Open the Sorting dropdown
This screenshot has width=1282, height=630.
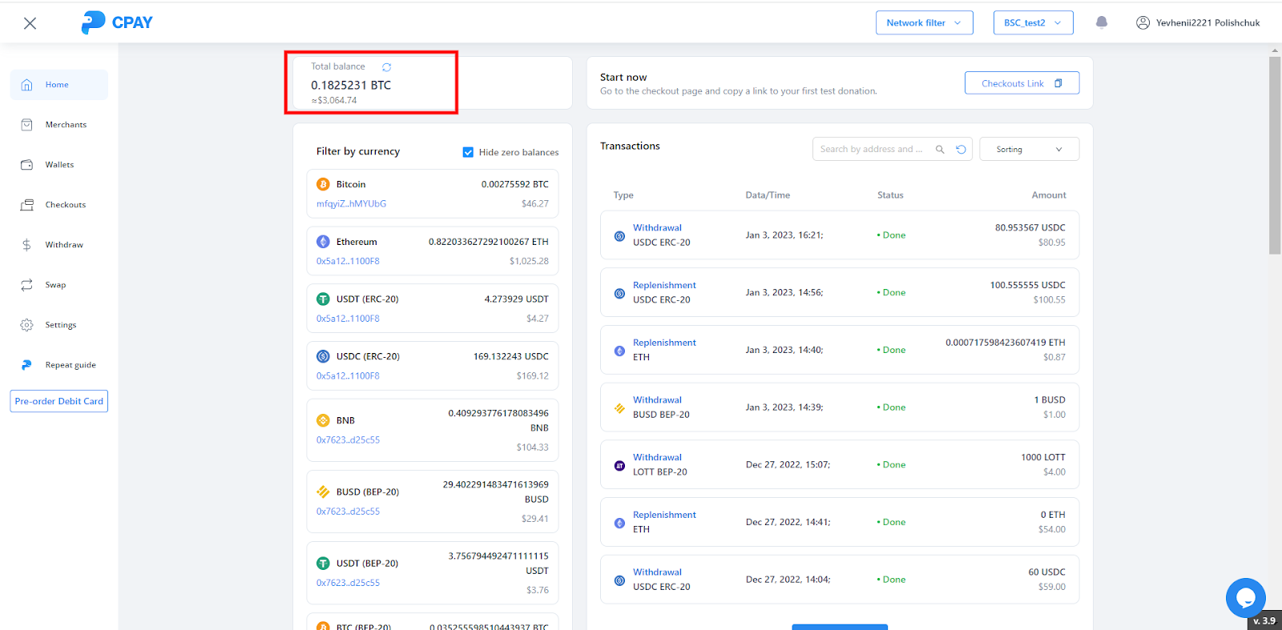[x=1029, y=150]
